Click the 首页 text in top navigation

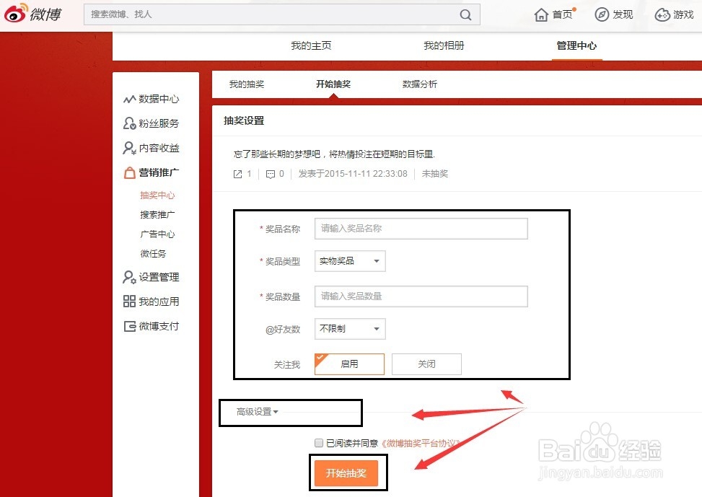(x=562, y=14)
